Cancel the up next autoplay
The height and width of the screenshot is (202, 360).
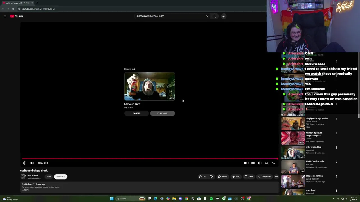[136, 113]
